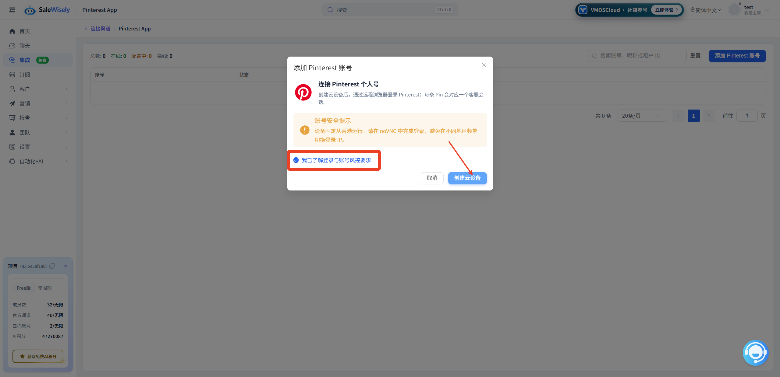This screenshot has height=377, width=780.
Task: Click the subscription icon beside 订阅
Action: tap(12, 75)
